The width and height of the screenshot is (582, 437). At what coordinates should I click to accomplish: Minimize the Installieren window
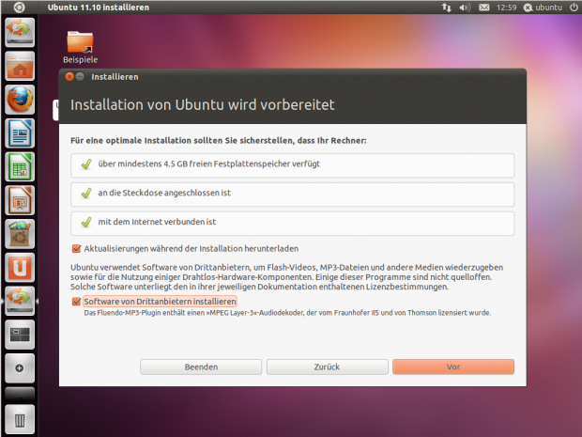pyautogui.click(x=80, y=76)
